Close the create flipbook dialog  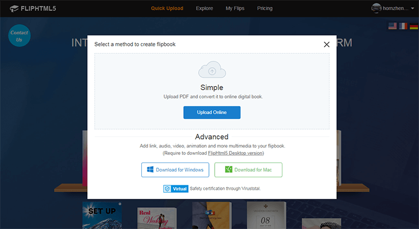(327, 44)
